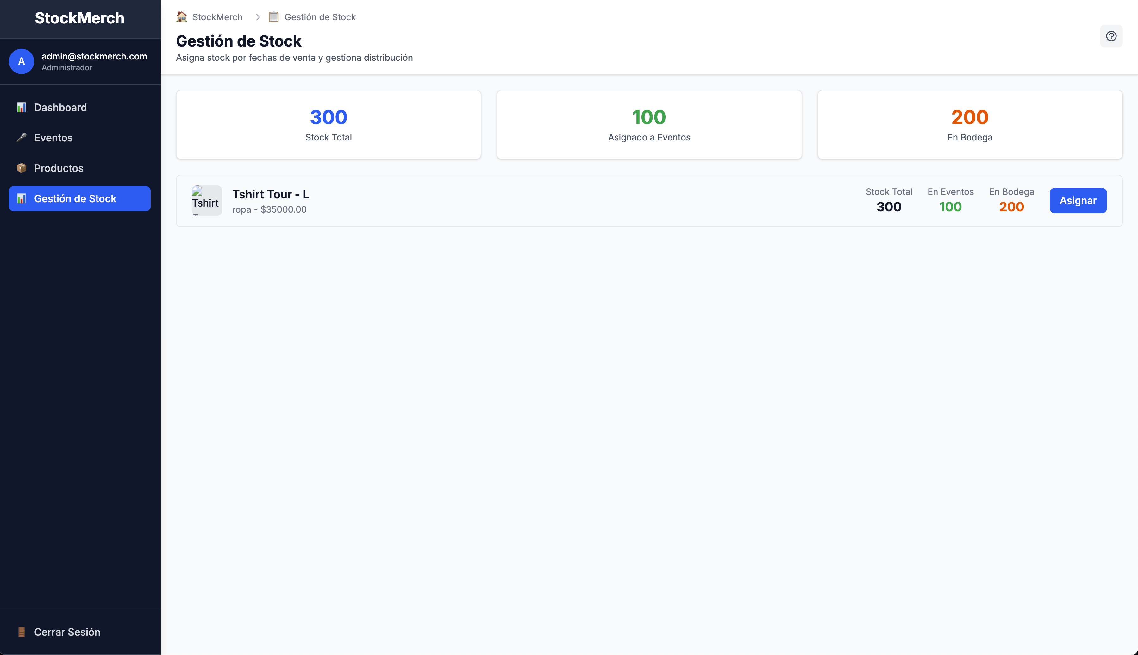Viewport: 1138px width, 655px height.
Task: Click the 200 En Bodega summary card
Action: pos(969,125)
